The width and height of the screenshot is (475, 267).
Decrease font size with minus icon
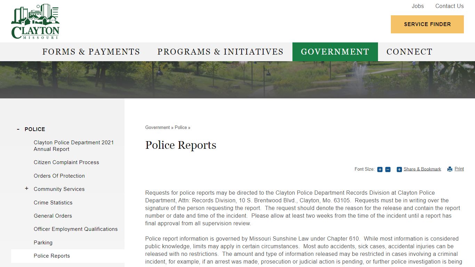point(388,169)
